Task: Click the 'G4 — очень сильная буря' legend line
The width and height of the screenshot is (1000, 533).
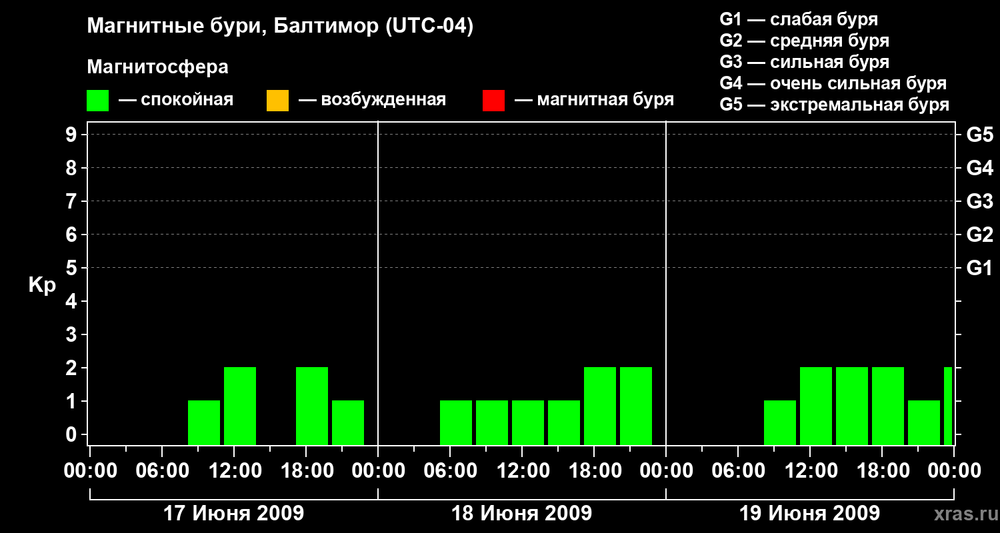Action: point(833,83)
